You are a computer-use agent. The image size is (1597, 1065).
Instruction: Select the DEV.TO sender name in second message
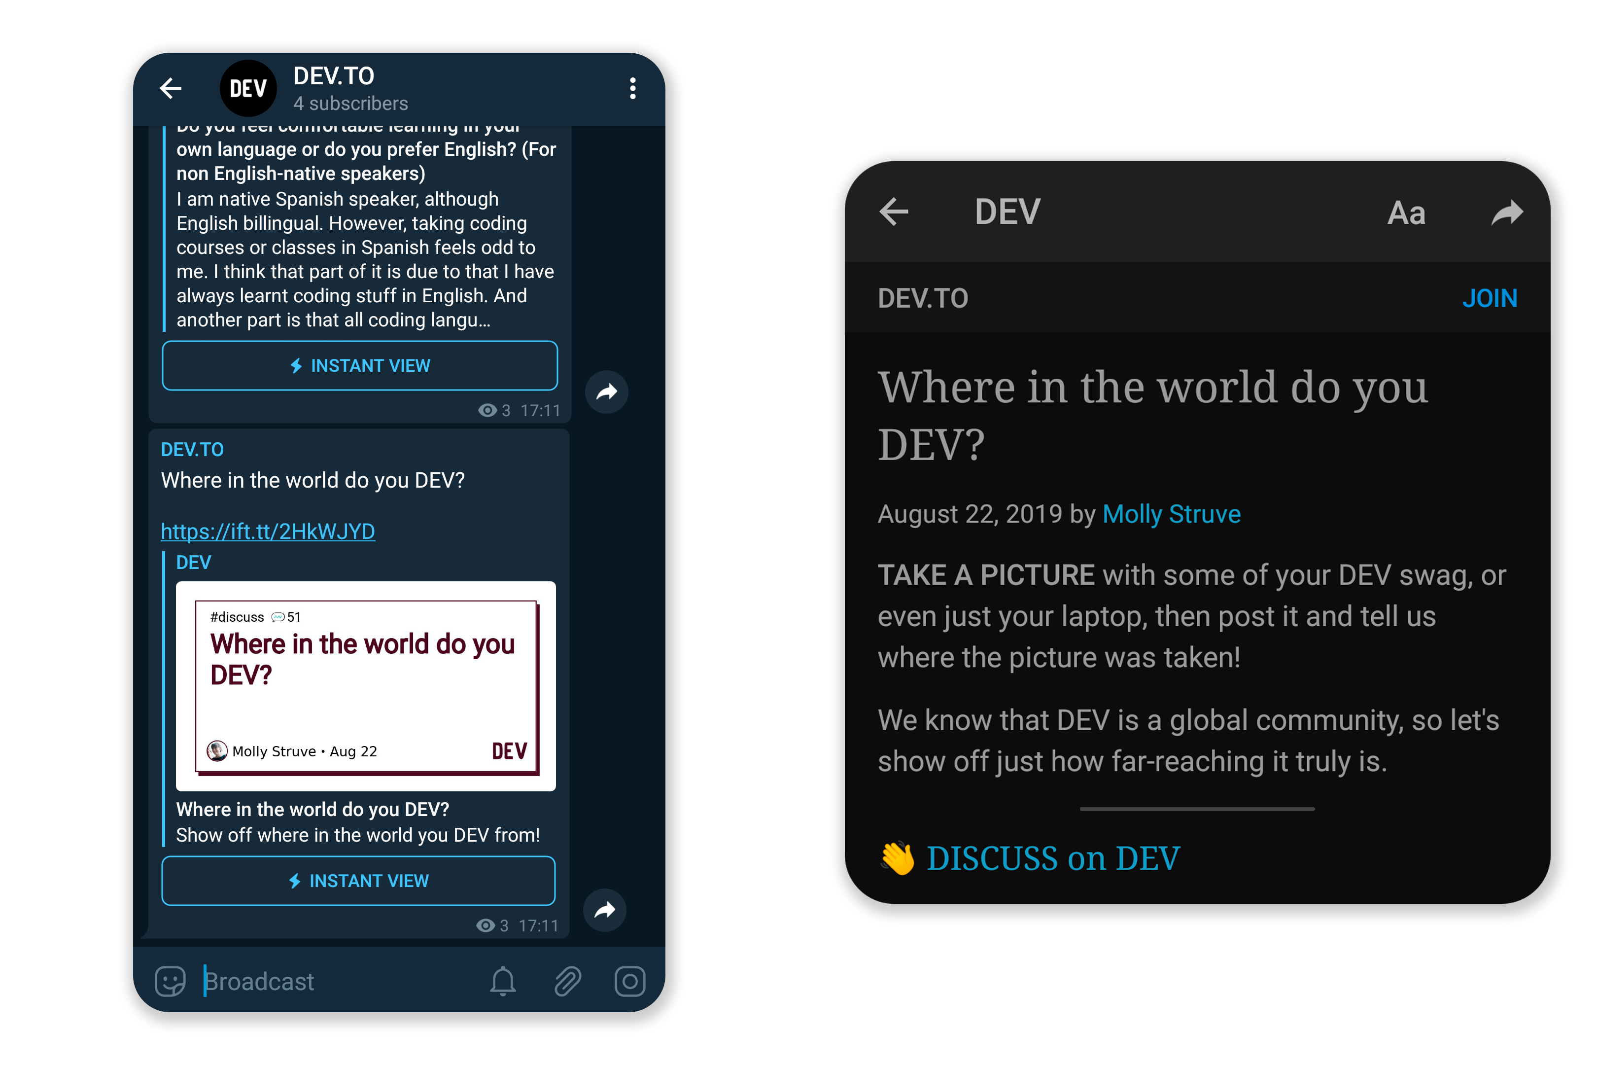(x=192, y=450)
